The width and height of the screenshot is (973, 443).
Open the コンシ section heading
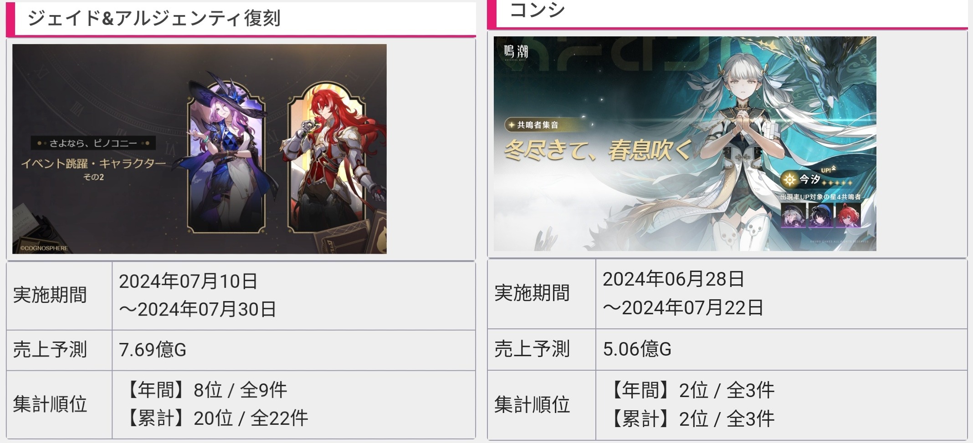[x=537, y=10]
